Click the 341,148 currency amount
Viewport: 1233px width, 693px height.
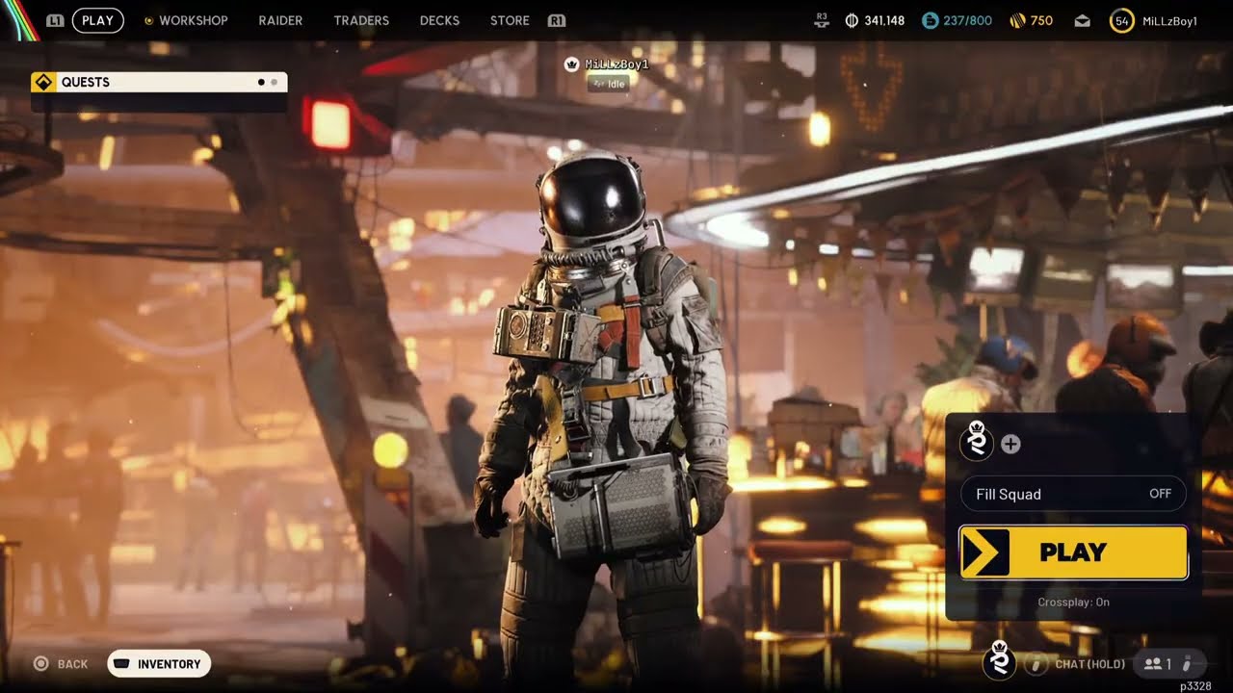pyautogui.click(x=884, y=20)
